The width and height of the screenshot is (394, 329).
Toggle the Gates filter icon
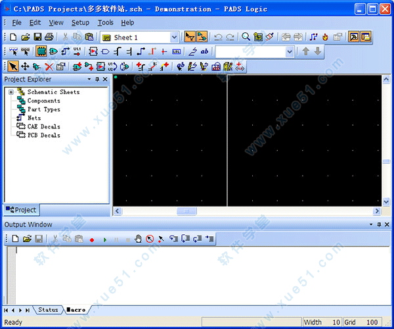53,52
